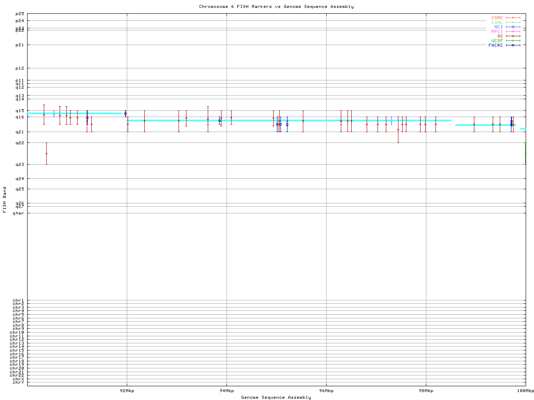Click the Genome Sequence Assembly axis label
534x400 pixels.
[276, 397]
